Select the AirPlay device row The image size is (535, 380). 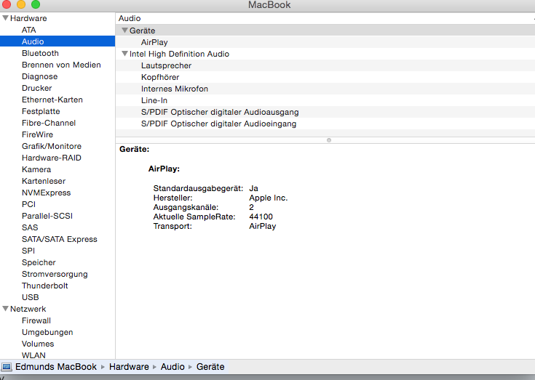[325, 42]
